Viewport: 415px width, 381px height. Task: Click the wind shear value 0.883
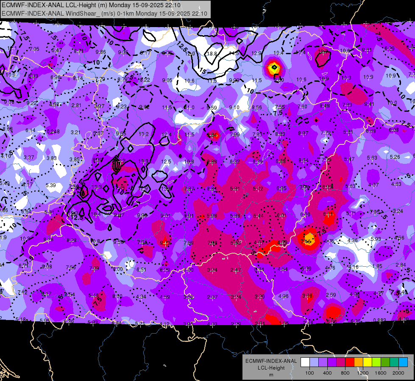pyautogui.click(x=379, y=320)
